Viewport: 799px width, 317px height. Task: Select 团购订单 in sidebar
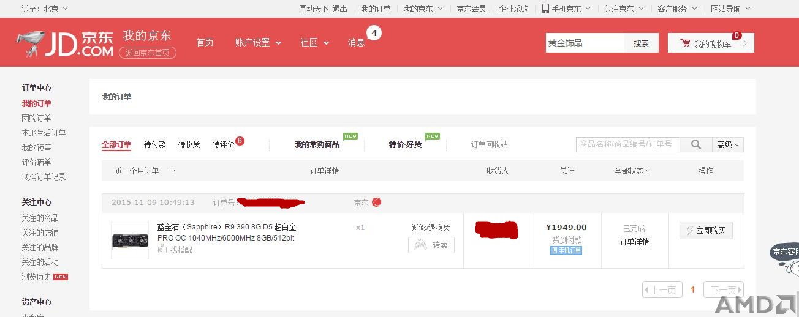37,118
